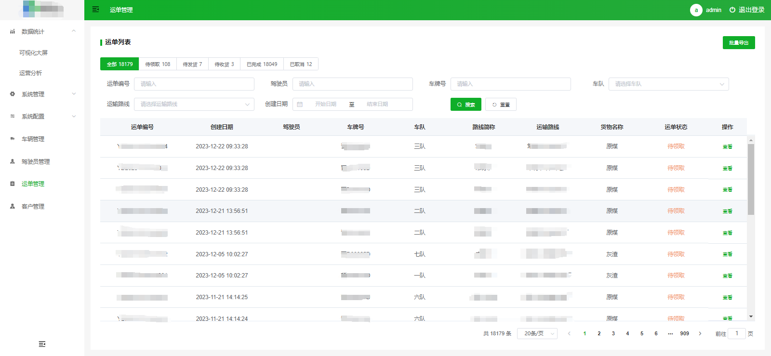Go to page 5 of the list
771x356 pixels.
click(642, 333)
